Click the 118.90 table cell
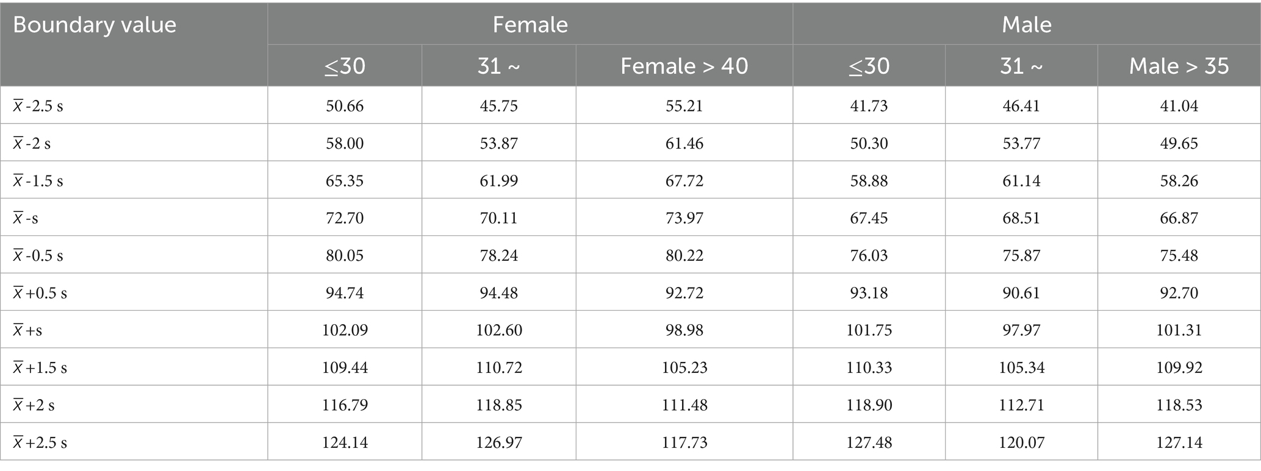 (x=869, y=405)
